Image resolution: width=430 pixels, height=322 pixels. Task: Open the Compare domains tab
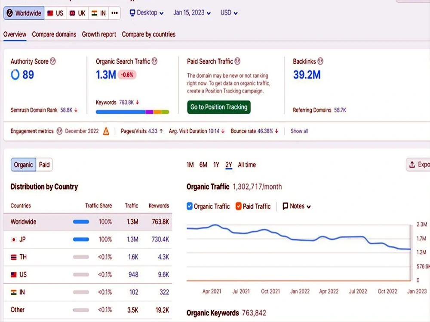54,34
